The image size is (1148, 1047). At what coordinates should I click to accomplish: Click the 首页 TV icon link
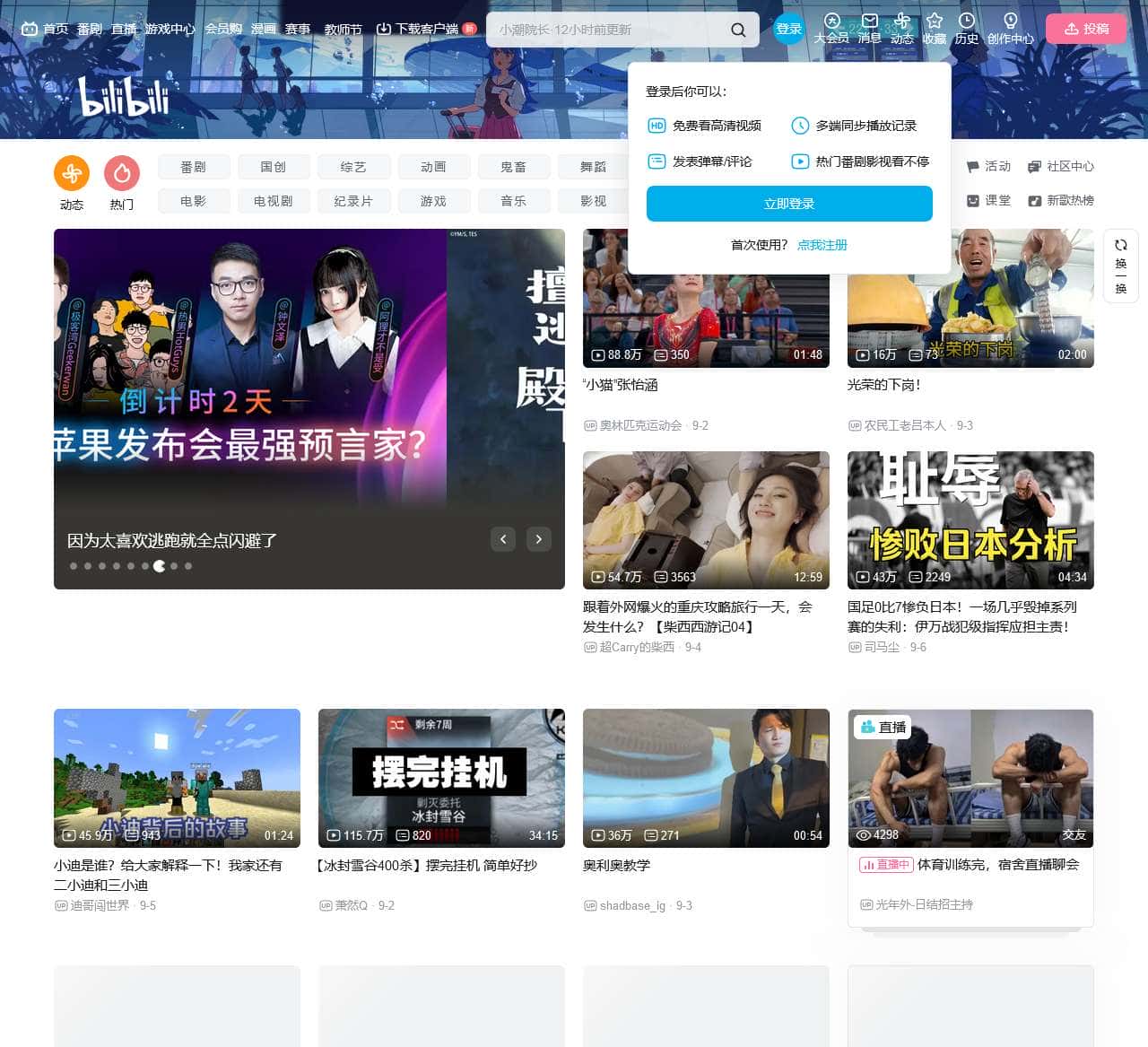point(45,29)
